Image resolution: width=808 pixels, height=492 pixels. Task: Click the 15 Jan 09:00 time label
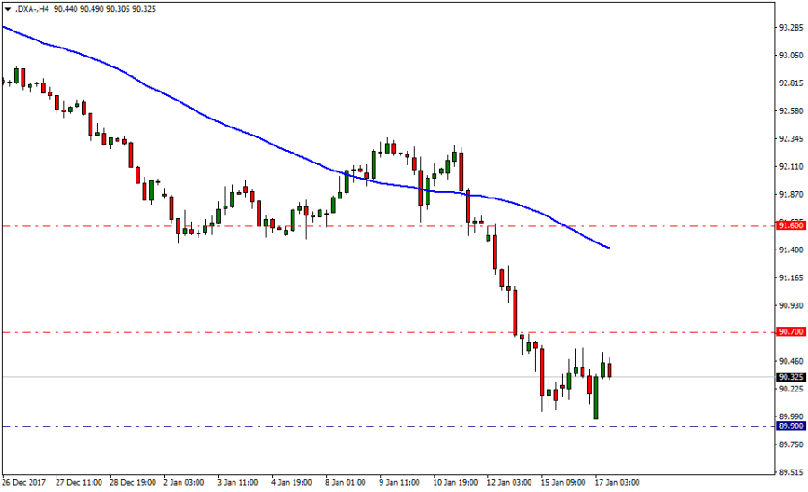point(566,483)
